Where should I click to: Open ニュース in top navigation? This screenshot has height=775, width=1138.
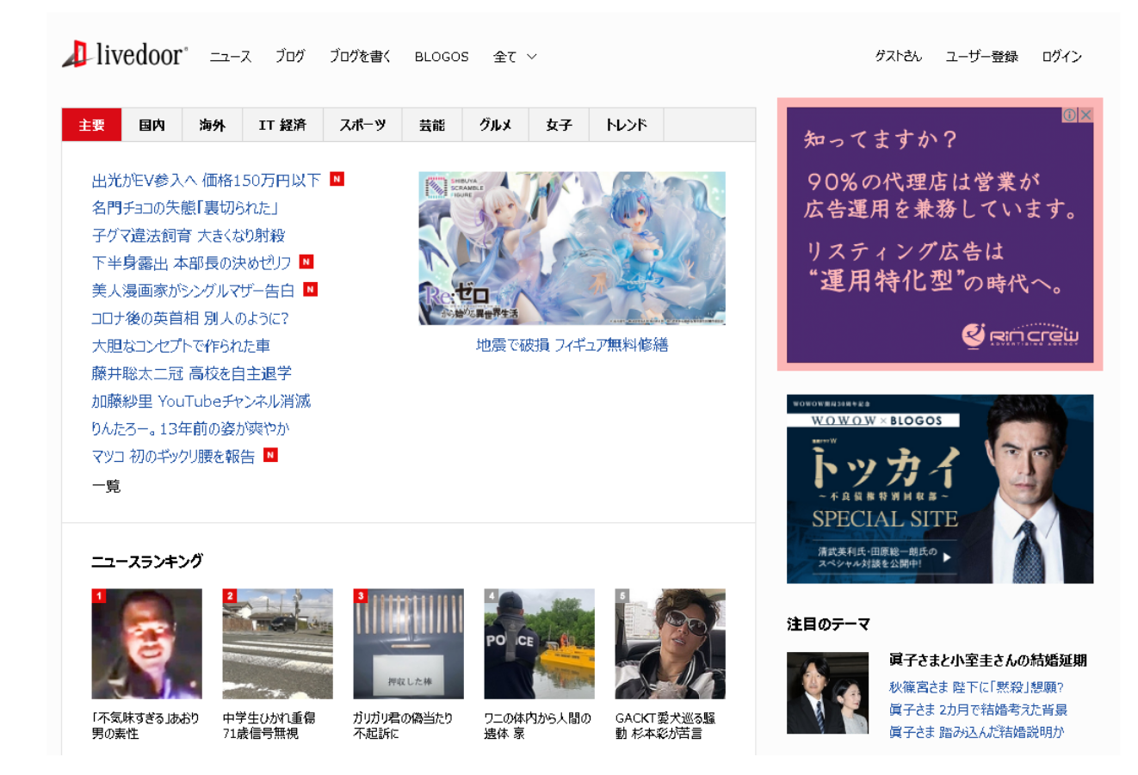point(231,57)
